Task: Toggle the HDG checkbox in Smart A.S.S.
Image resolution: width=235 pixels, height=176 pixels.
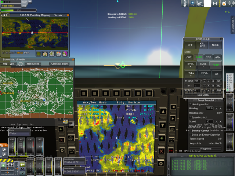Action: pyautogui.click(x=186, y=81)
